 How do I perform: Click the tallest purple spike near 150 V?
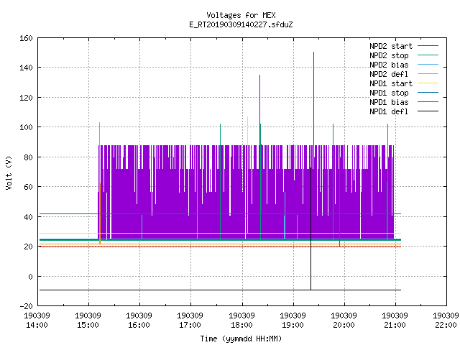click(313, 98)
